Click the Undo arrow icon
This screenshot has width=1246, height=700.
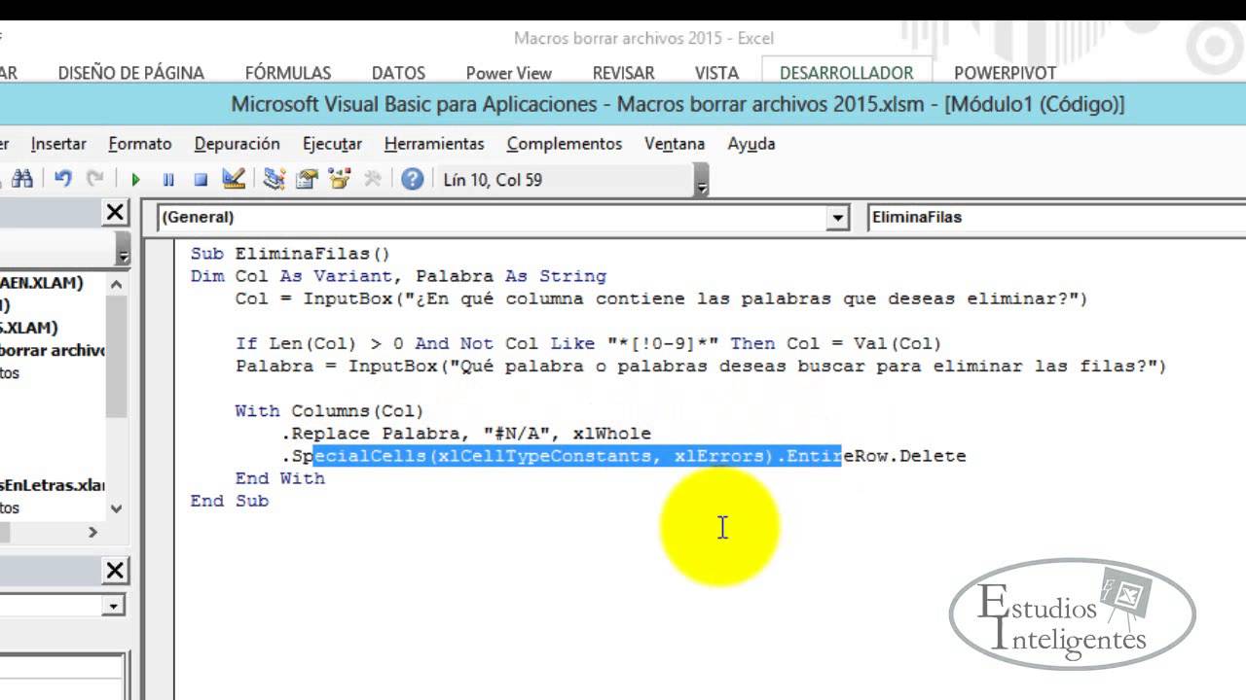point(63,179)
